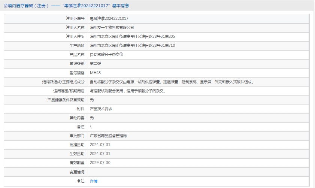Click the approval department 广东省药品监督管理局

click(x=108, y=136)
